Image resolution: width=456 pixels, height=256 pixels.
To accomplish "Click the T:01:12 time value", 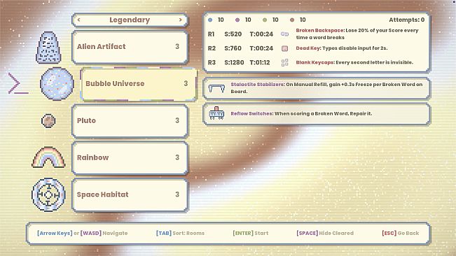I will tap(260, 62).
